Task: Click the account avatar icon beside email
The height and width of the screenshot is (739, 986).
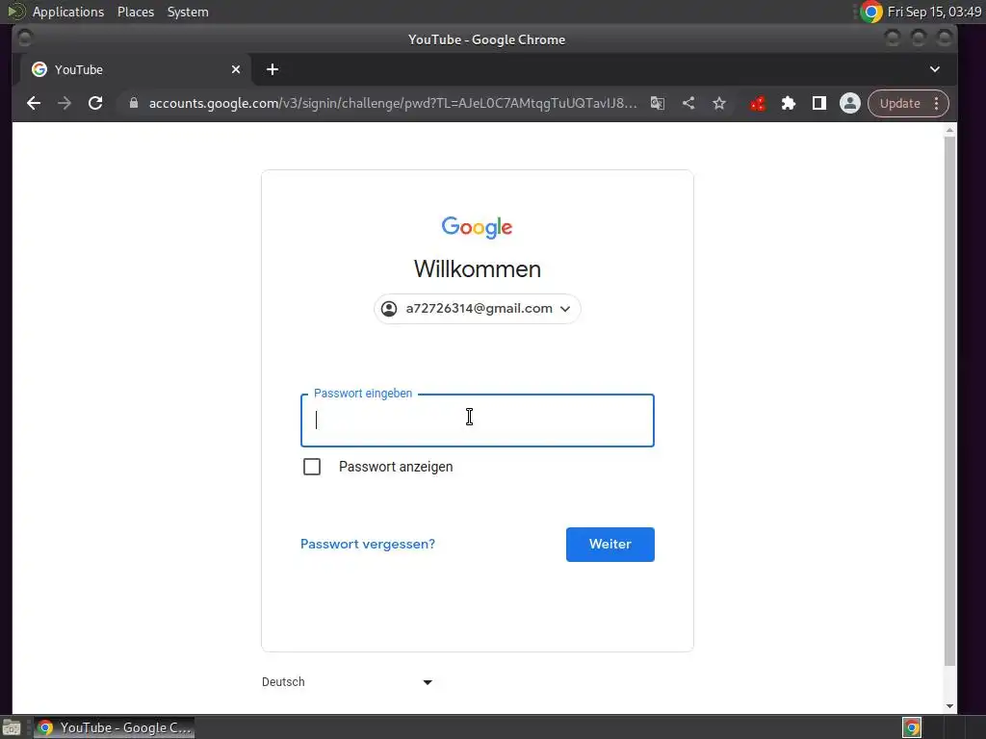Action: coord(389,309)
